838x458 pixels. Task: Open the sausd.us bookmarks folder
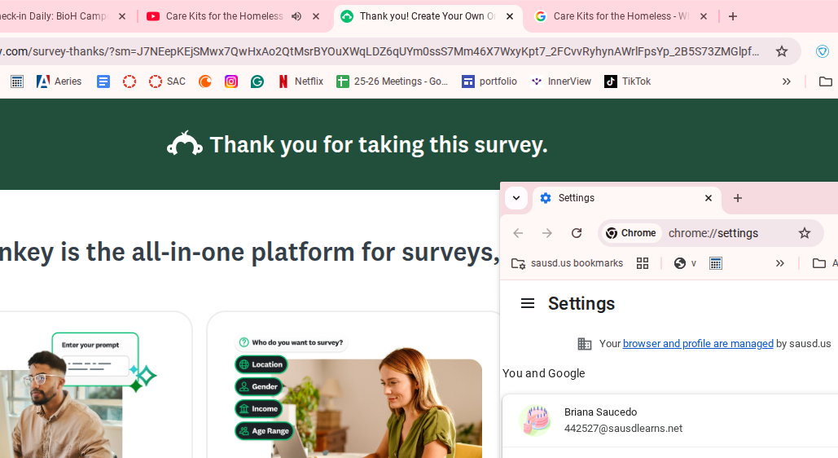568,263
